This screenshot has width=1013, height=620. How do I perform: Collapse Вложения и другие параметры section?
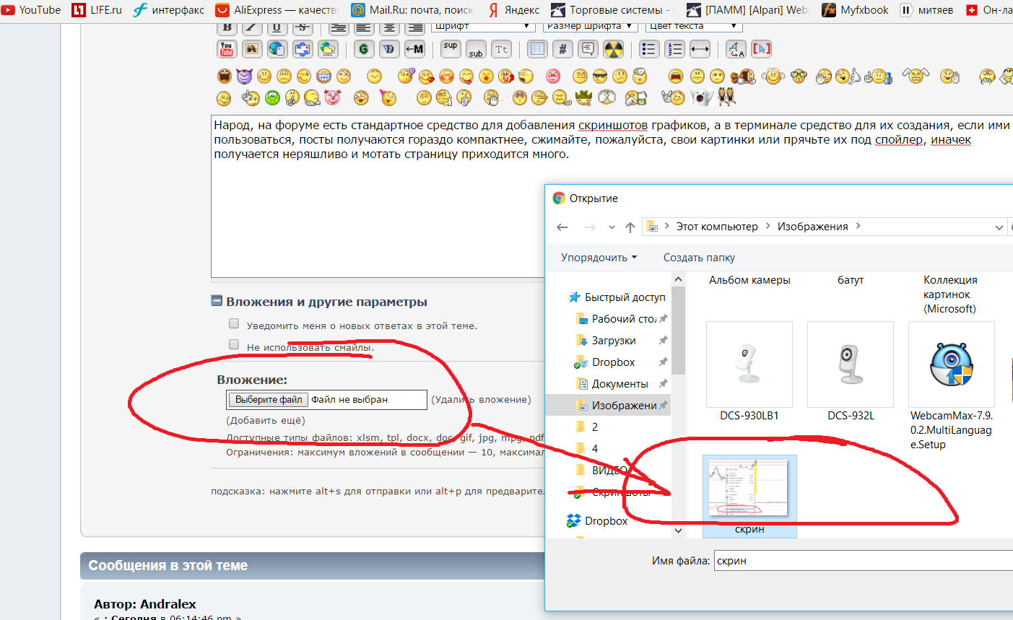click(217, 301)
